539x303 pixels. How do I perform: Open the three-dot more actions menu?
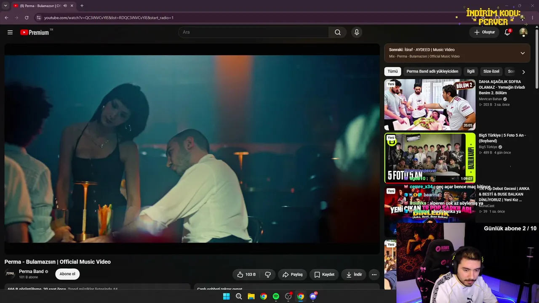coord(374,274)
